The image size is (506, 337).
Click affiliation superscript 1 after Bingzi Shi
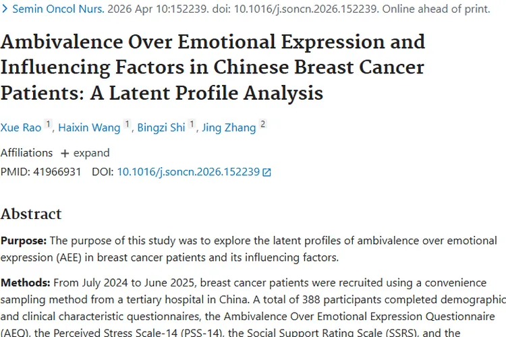point(192,125)
